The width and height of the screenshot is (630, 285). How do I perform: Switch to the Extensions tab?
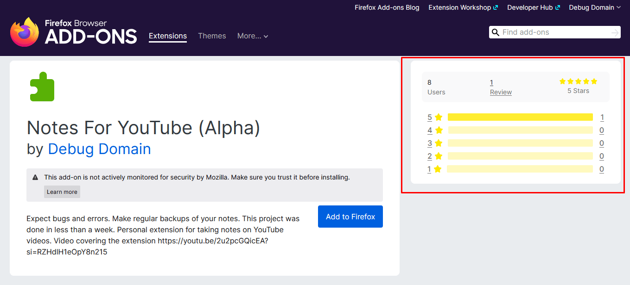(168, 36)
